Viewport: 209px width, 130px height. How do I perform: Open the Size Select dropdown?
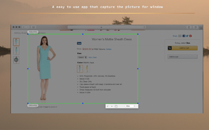coord(82,57)
